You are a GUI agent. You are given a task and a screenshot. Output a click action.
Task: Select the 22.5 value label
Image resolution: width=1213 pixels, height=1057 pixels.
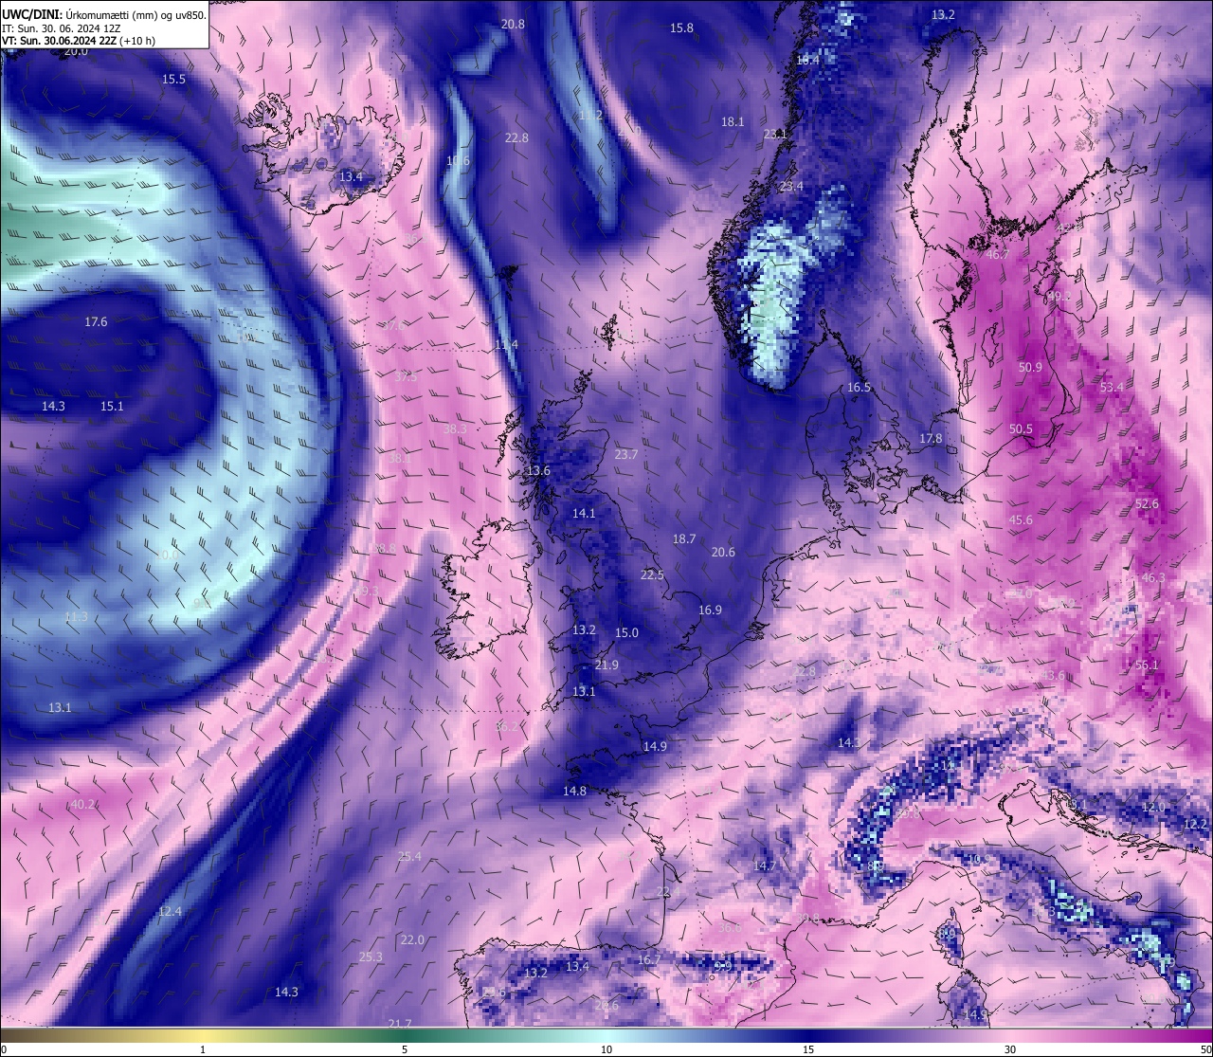(652, 574)
